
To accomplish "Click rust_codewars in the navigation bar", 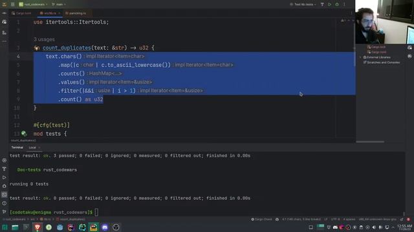I will 16,219.
